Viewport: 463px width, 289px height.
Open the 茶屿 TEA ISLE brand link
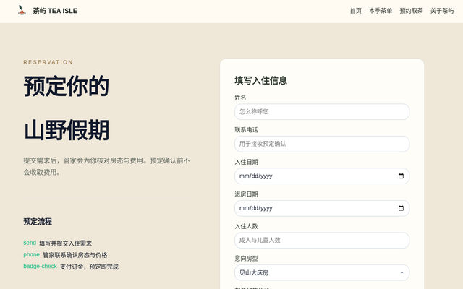[x=47, y=11]
